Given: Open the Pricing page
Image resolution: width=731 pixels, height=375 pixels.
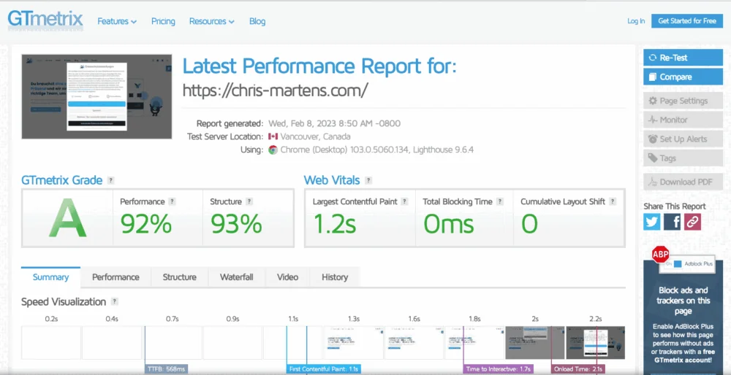Looking at the screenshot, I should (x=163, y=21).
